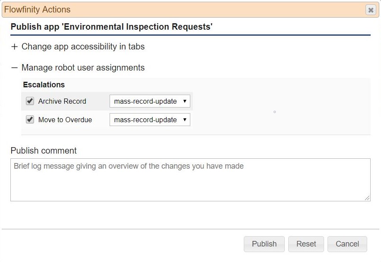The image size is (381, 262).
Task: Click the 'Archive Record' label text
Action: coord(62,102)
